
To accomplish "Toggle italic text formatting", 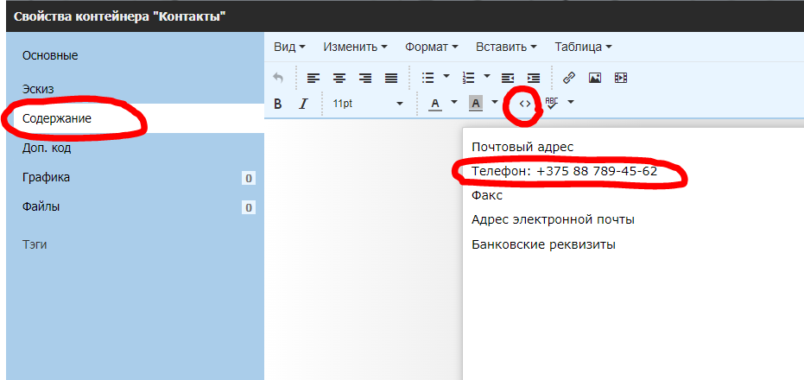I will (303, 104).
